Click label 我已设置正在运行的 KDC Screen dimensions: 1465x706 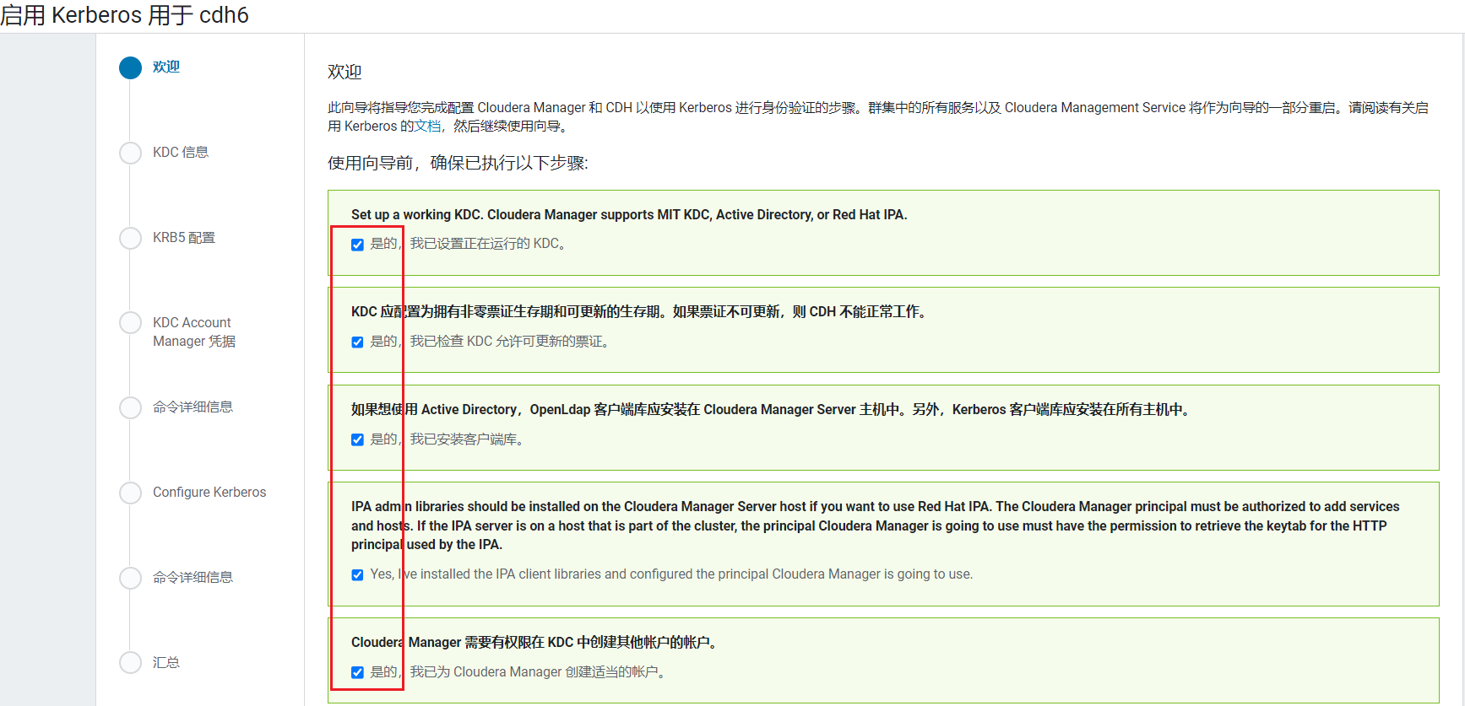tap(469, 243)
